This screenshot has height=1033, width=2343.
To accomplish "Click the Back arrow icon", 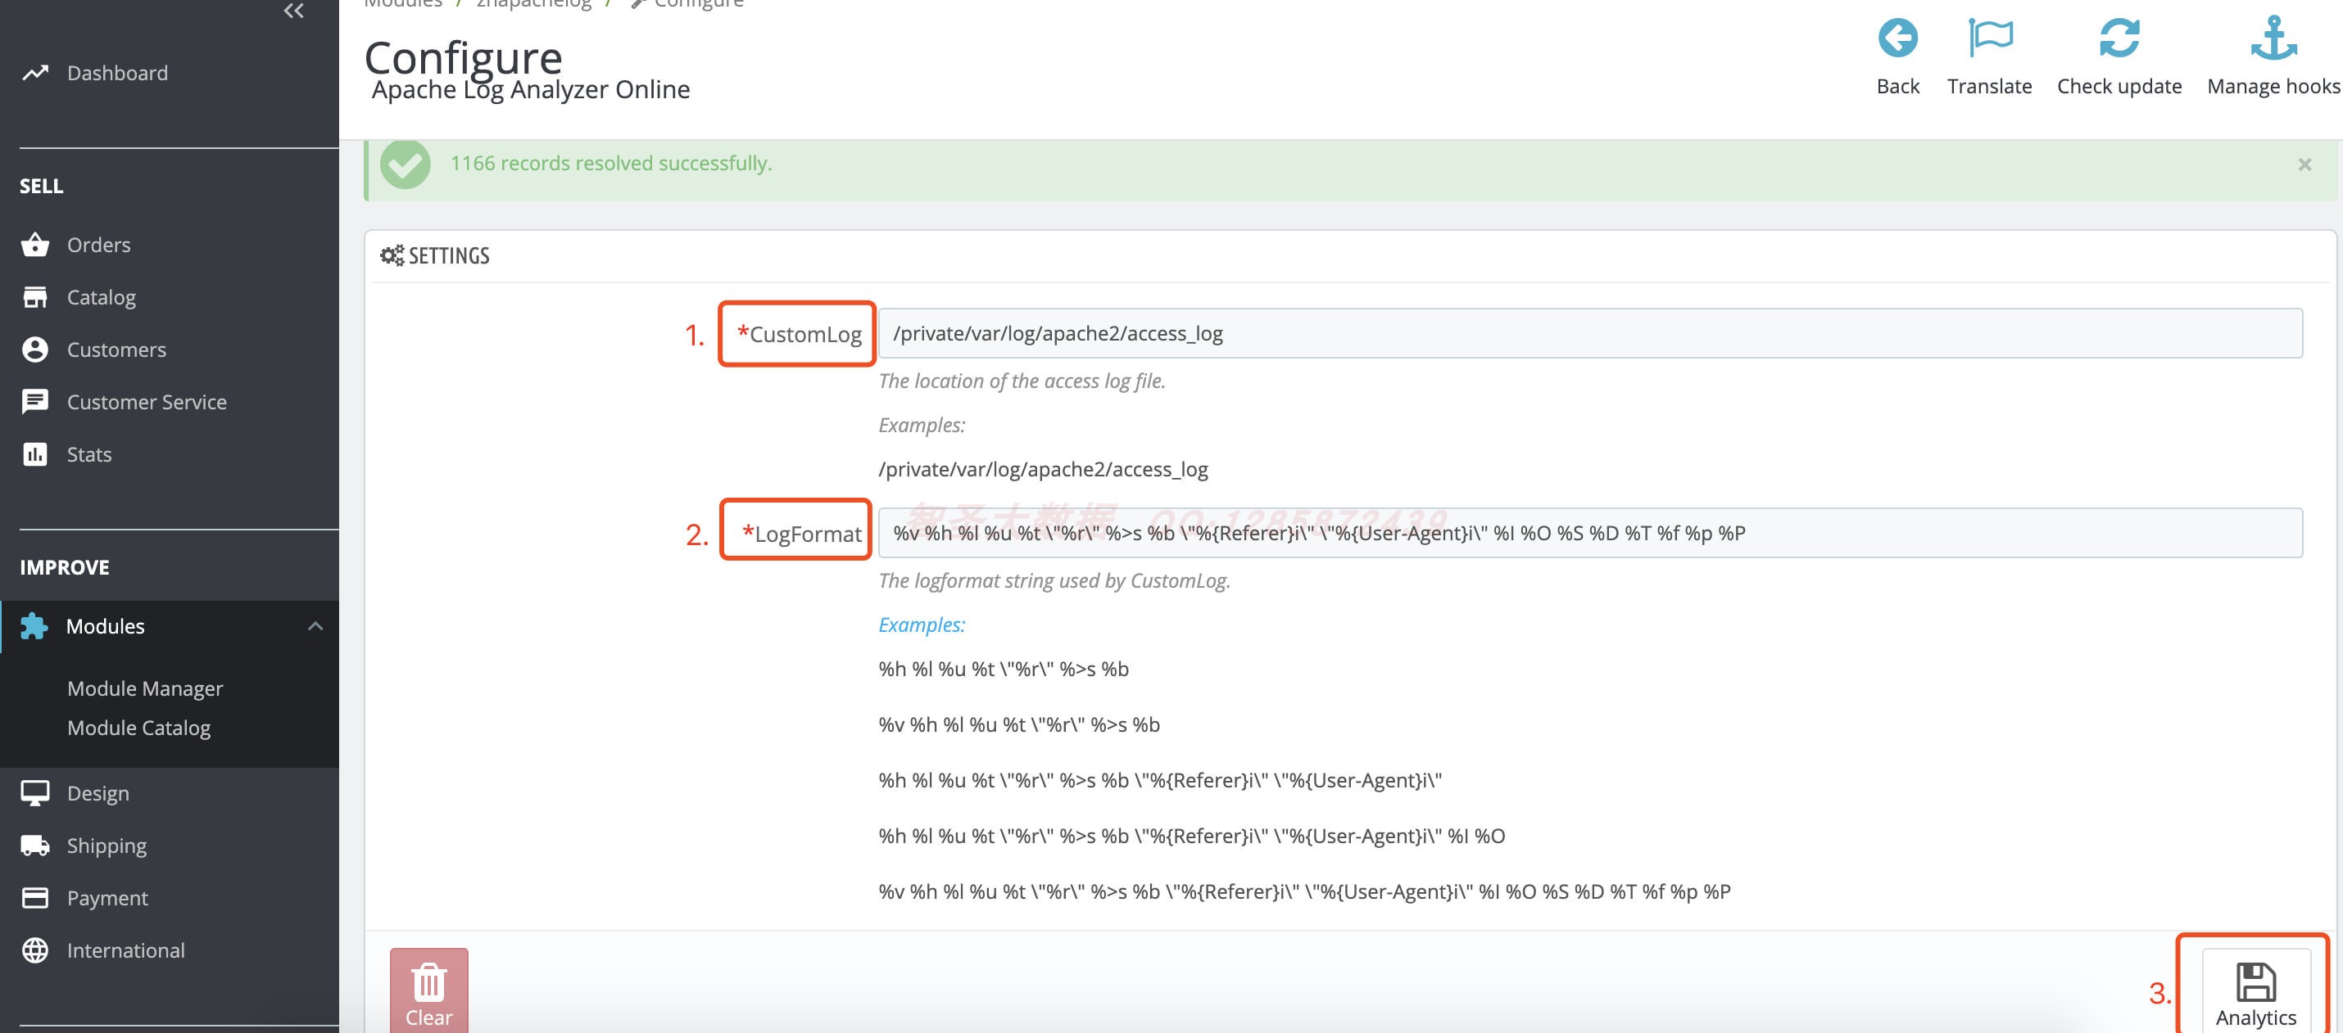I will pos(1897,38).
